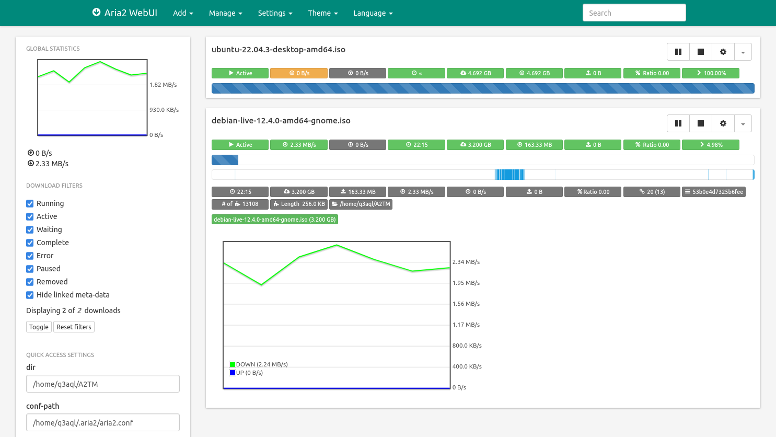The image size is (776, 437).
Task: Click the Aria2 WebUI logo icon
Action: click(x=97, y=13)
